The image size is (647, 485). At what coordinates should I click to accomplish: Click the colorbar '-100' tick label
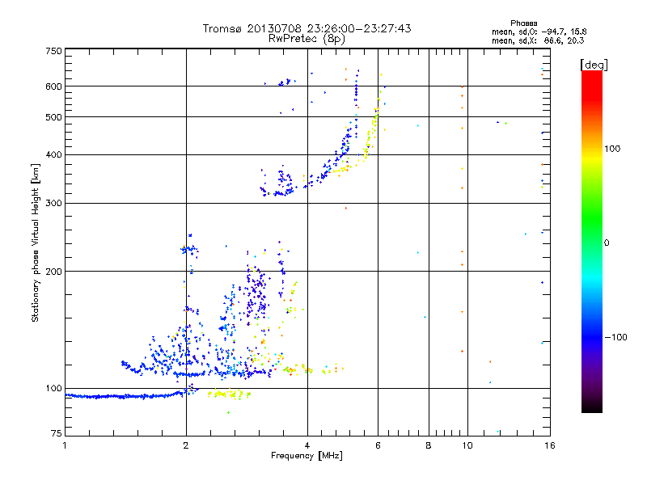coord(615,337)
